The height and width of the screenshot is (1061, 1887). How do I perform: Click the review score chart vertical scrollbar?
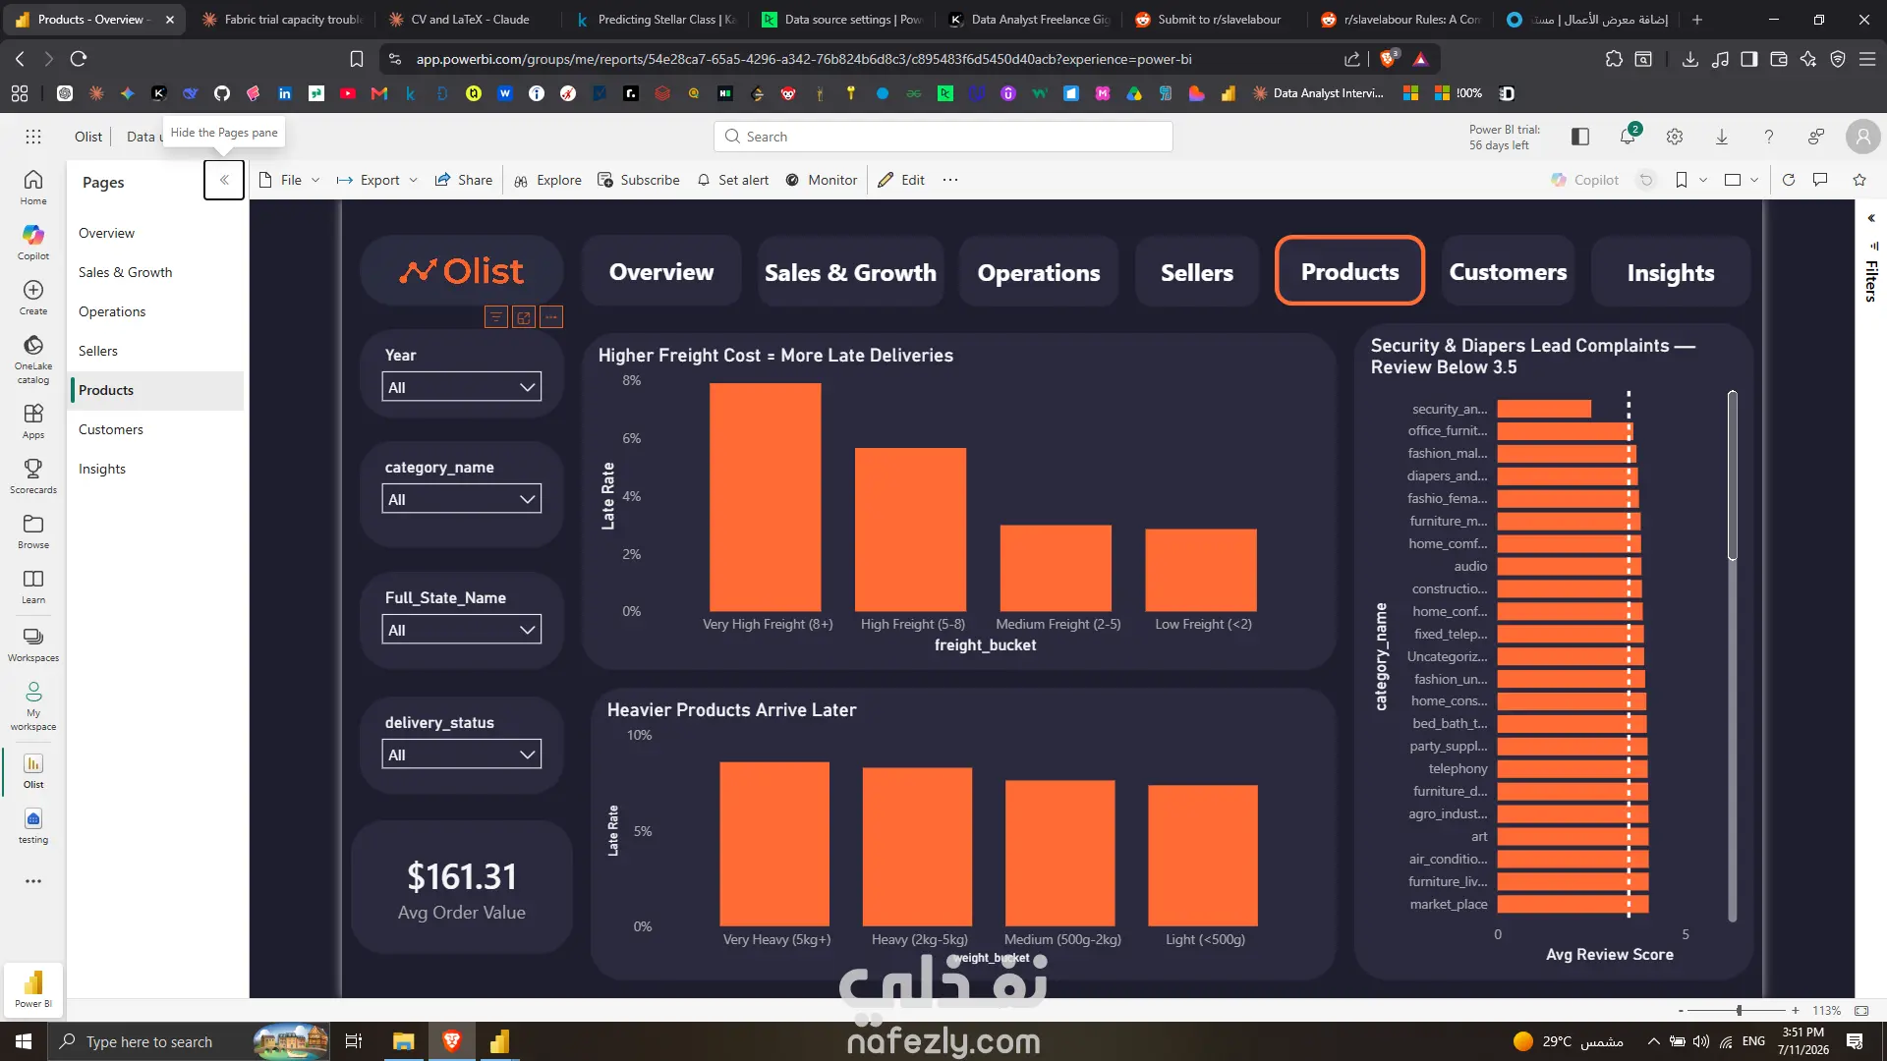(x=1732, y=475)
